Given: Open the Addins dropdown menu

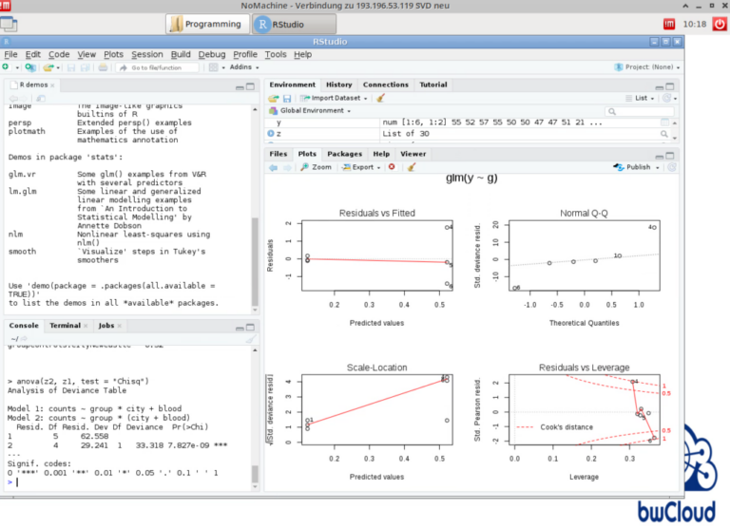Looking at the screenshot, I should pyautogui.click(x=242, y=67).
